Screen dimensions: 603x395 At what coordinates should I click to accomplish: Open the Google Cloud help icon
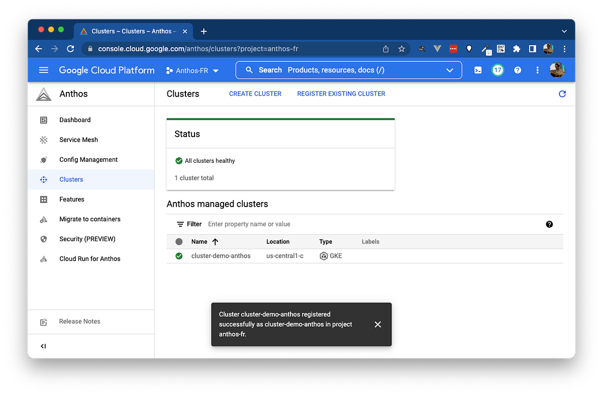518,70
